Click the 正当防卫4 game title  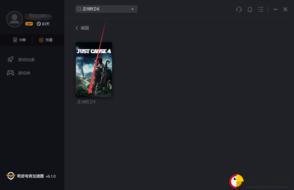point(86,102)
